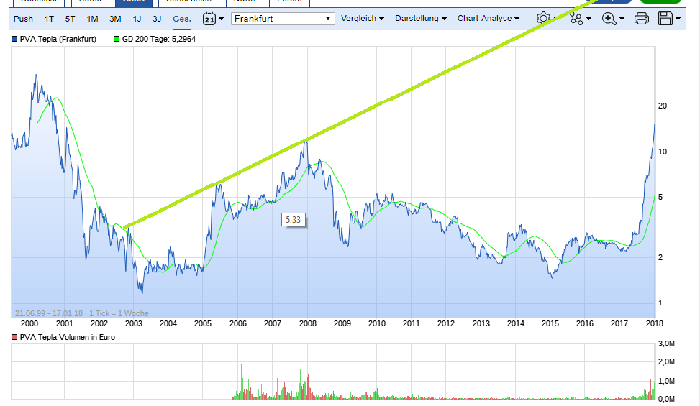This screenshot has height=406, width=700.
Task: Click the date range 21.06.99 - 17.01.18
Action: [x=49, y=313]
